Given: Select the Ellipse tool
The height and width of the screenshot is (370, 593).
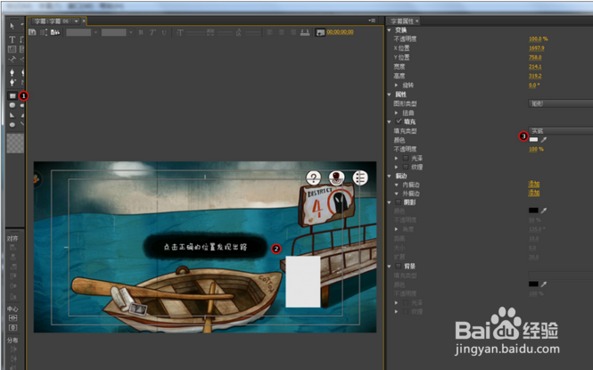Looking at the screenshot, I should (x=12, y=125).
